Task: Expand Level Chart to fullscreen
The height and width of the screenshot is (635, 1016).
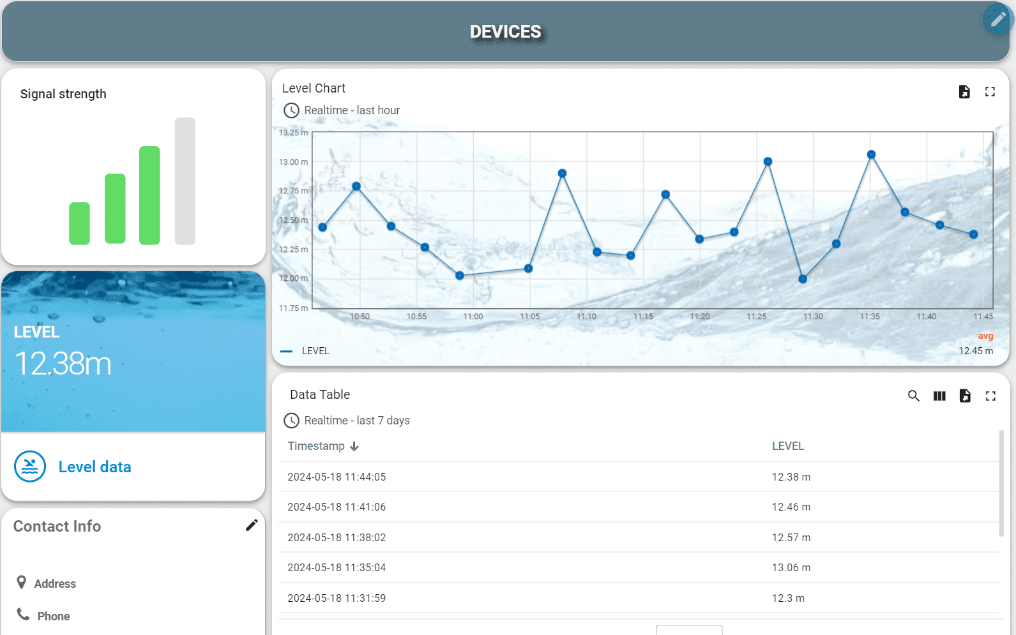Action: point(990,92)
